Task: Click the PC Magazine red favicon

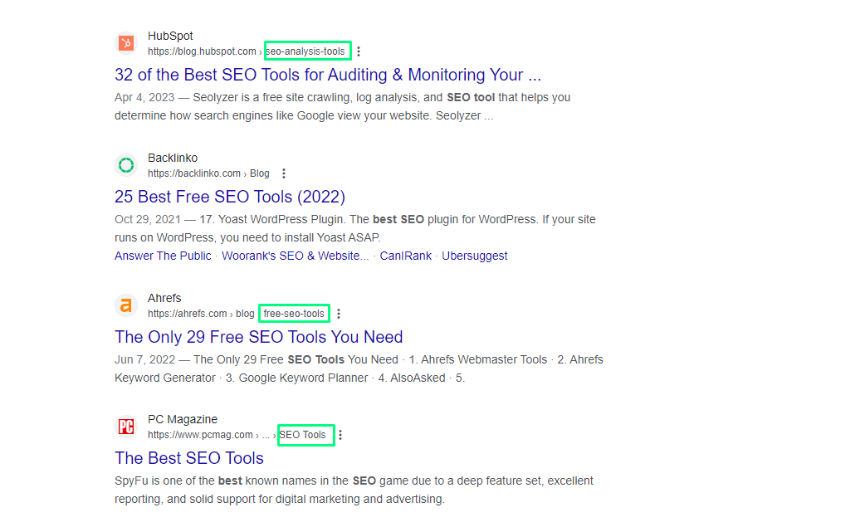Action: coord(126,427)
